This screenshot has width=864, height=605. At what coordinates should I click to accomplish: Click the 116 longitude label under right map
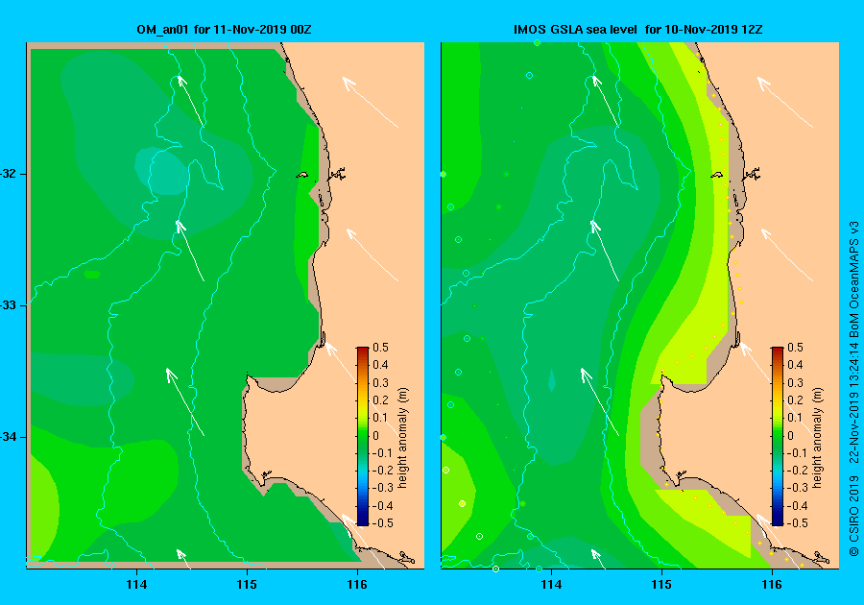coord(772,585)
